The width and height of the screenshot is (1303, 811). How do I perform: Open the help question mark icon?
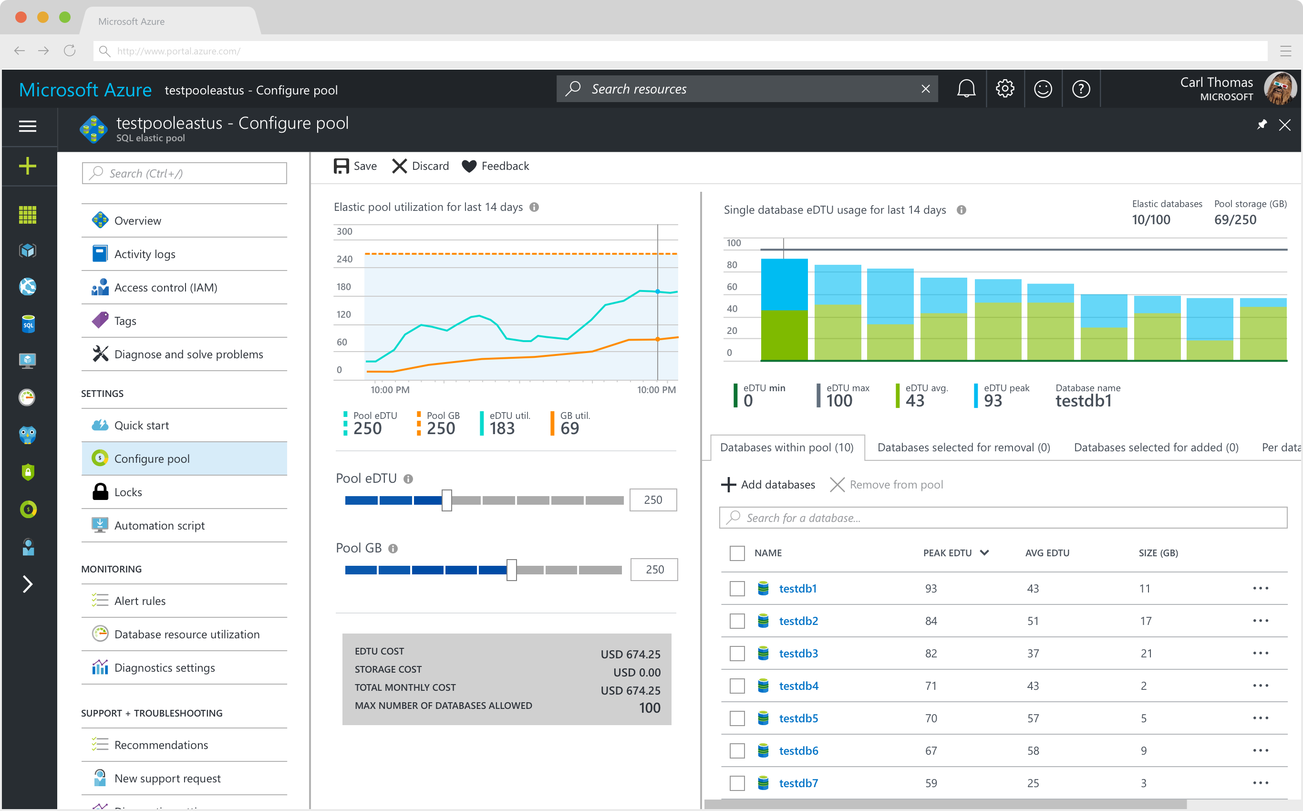[1081, 89]
